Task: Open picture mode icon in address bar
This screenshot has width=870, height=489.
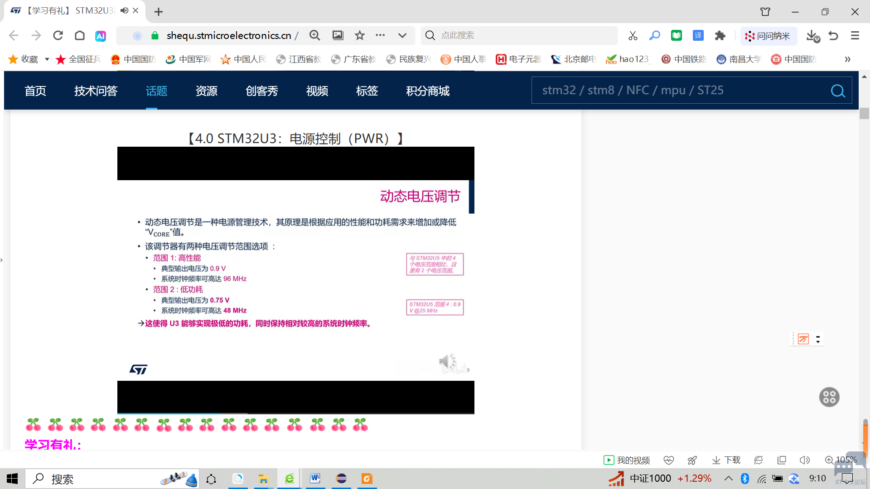Action: pyautogui.click(x=338, y=35)
